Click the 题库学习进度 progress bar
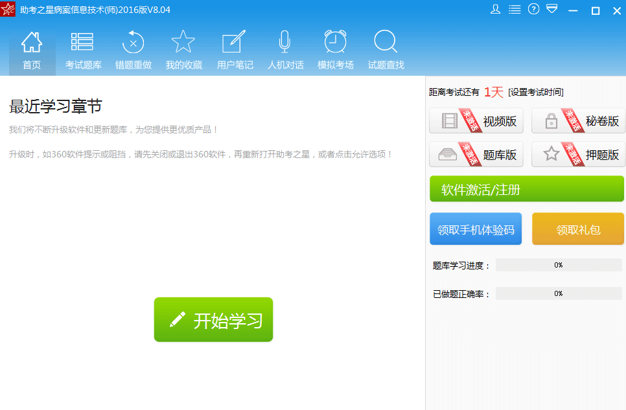Screen dimensions: 626x410 (x=558, y=265)
